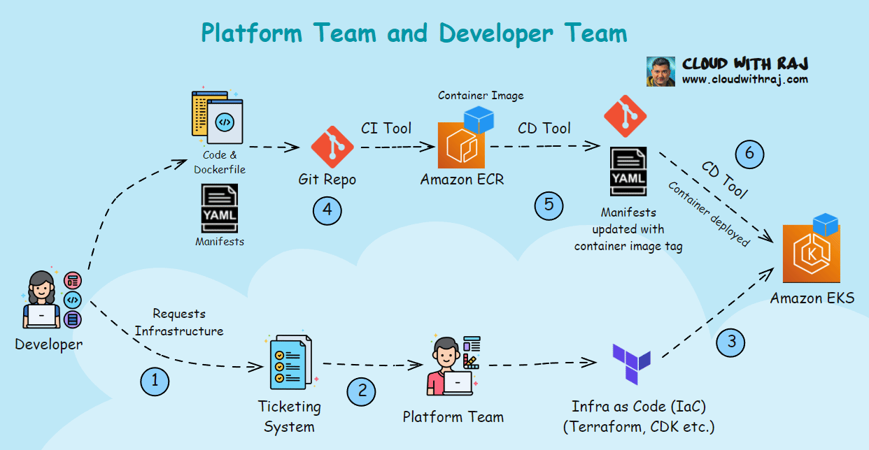Click the 'CLOUD WITH RAJ' brand text
The image size is (869, 450).
pos(745,64)
